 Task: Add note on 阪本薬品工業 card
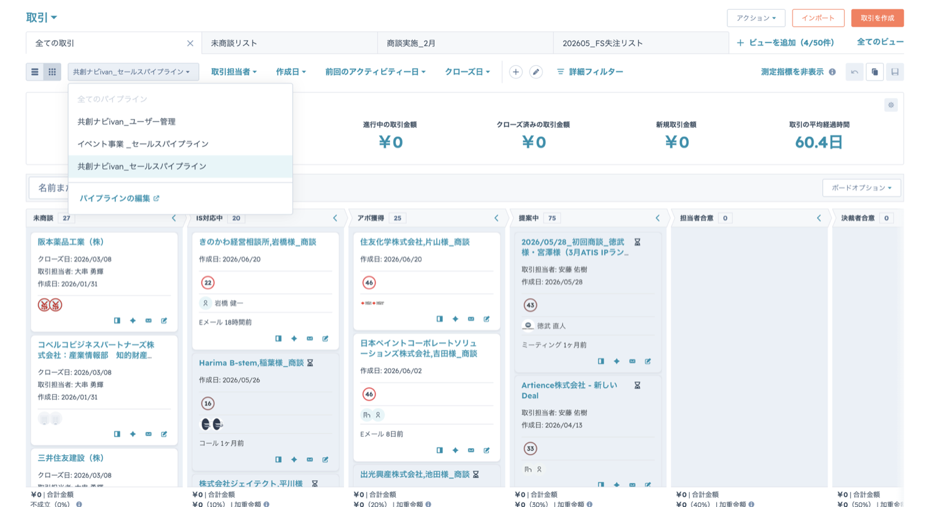pyautogui.click(x=164, y=321)
